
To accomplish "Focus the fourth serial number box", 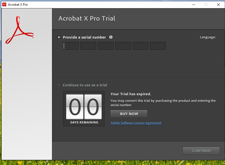I will (123, 46).
